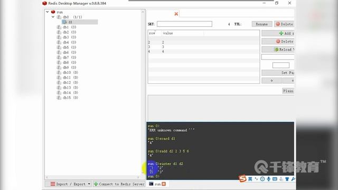Click console line 'scard d1'
338x190 pixels.
[x=162, y=138]
